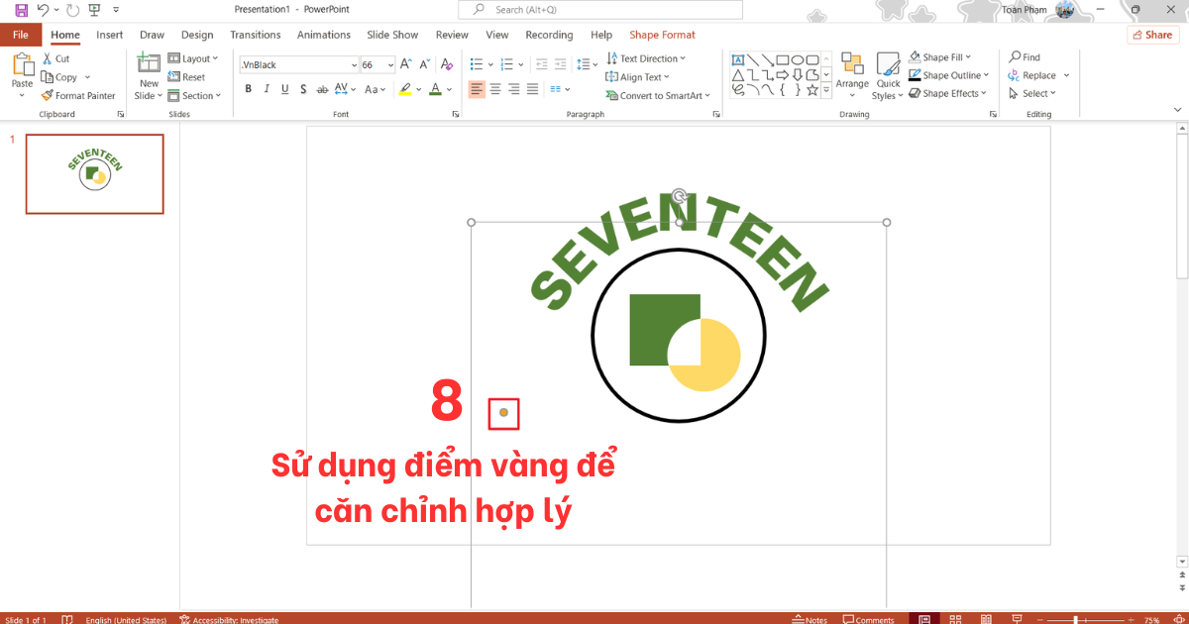Center align the paragraph text

[495, 89]
